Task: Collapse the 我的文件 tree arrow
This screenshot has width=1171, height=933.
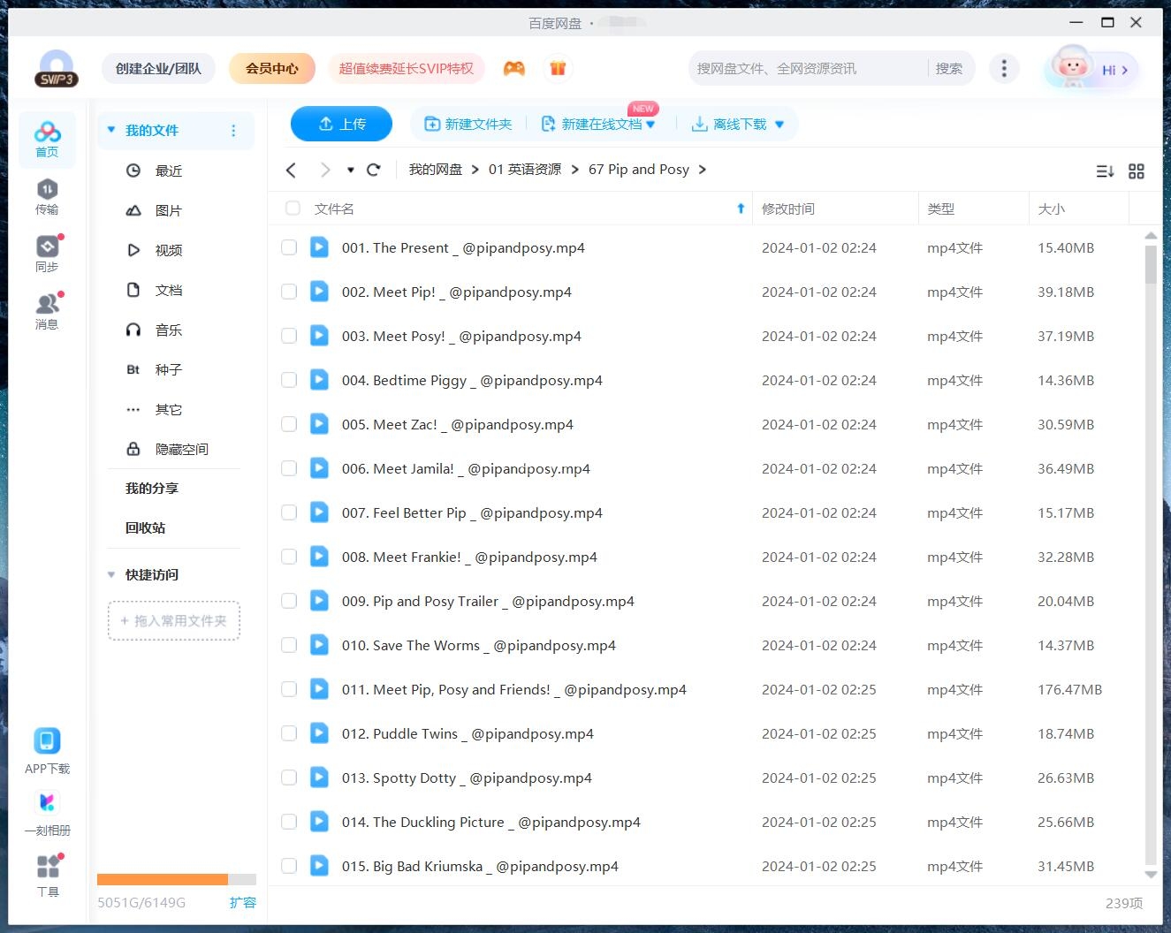Action: point(111,130)
